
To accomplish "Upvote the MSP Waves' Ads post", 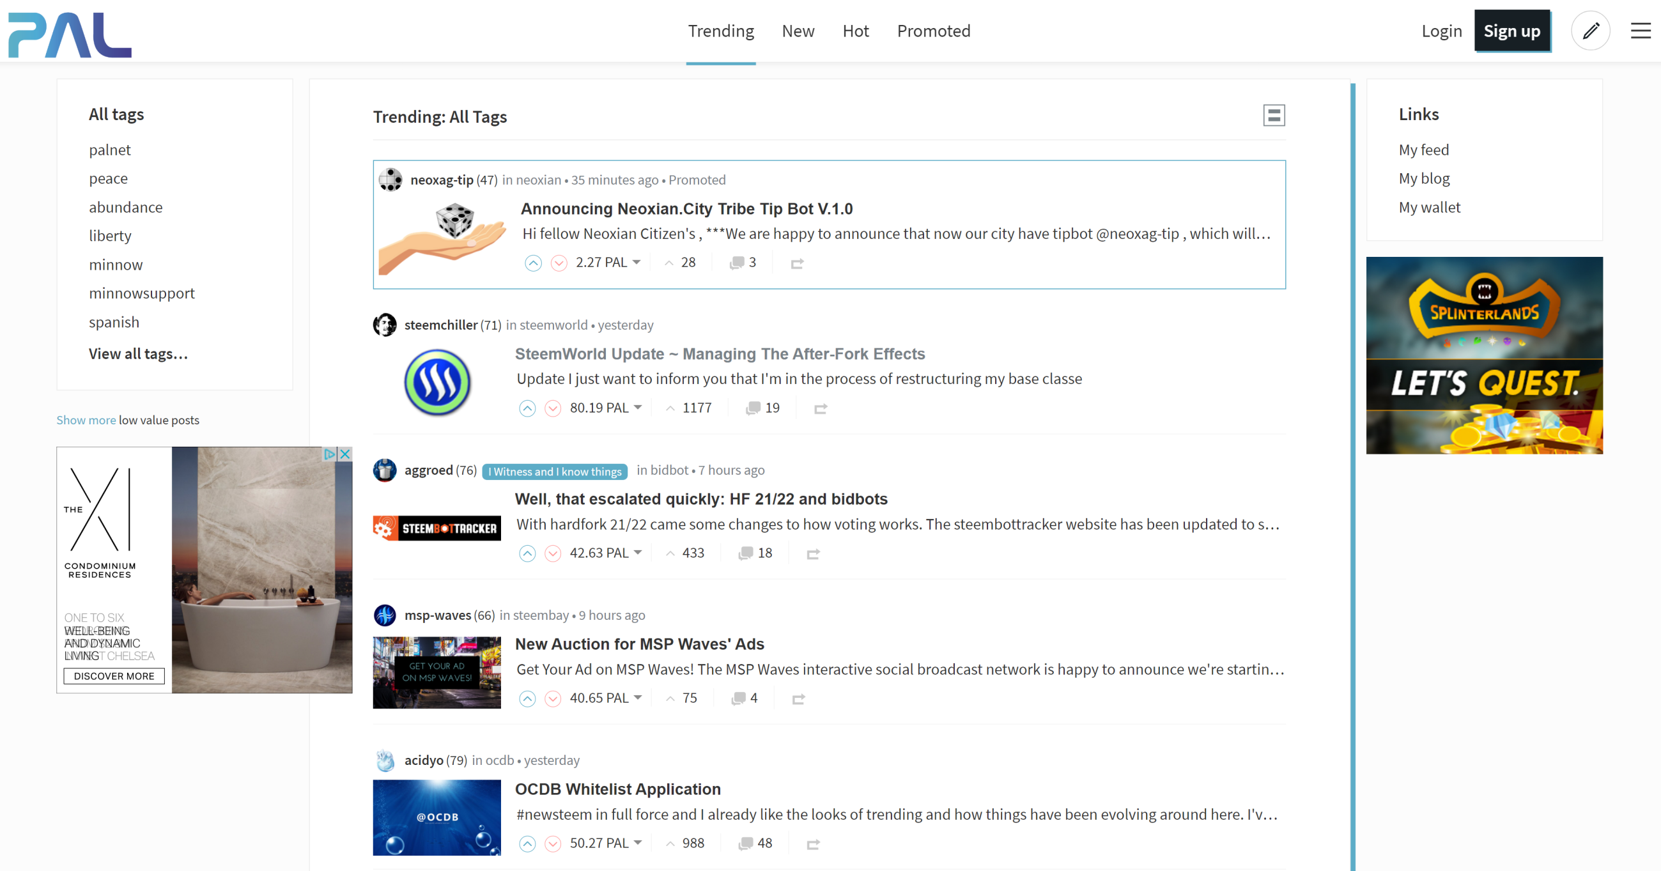I will click(x=527, y=698).
